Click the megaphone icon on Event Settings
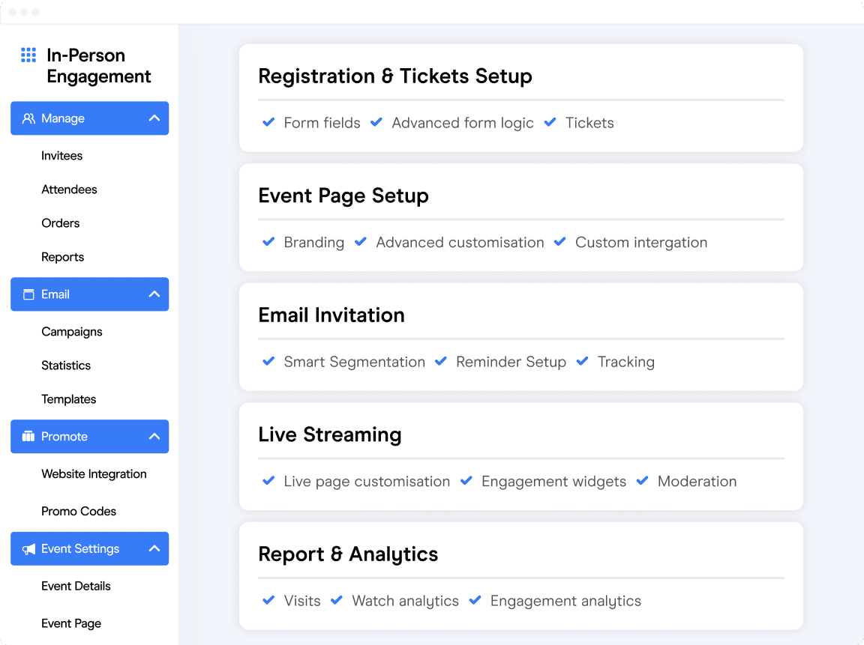Screen dimensions: 864x645 pyautogui.click(x=28, y=548)
